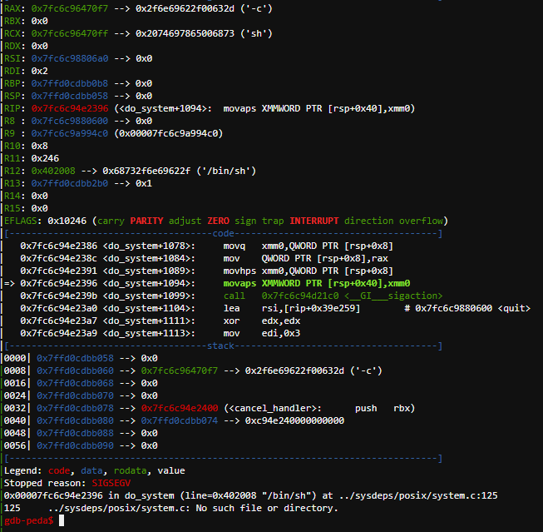This screenshot has width=543, height=532.
Task: Select stack entry 0048 address 0x7ffd0cdbb088
Action: pos(75,433)
